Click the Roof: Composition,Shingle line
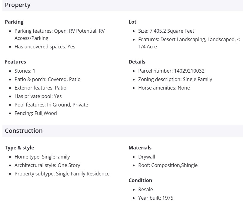The height and width of the screenshot is (206, 243). click(168, 165)
